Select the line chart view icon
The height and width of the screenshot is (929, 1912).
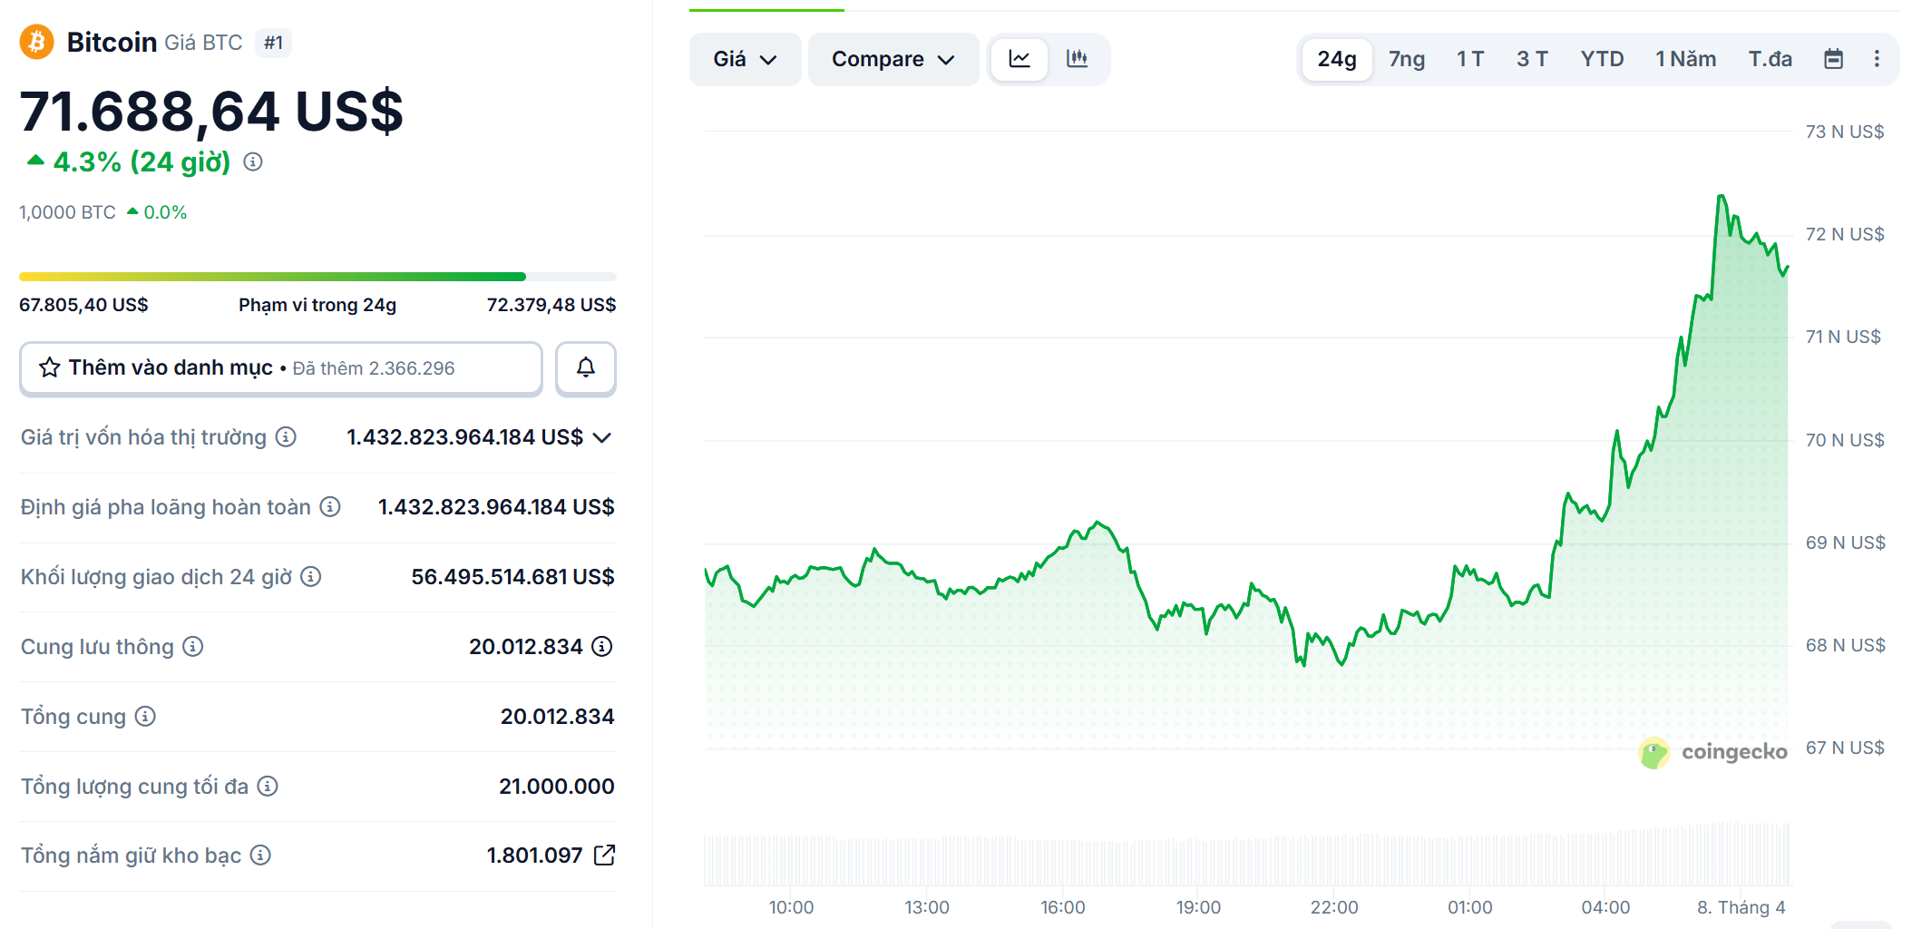(1019, 58)
